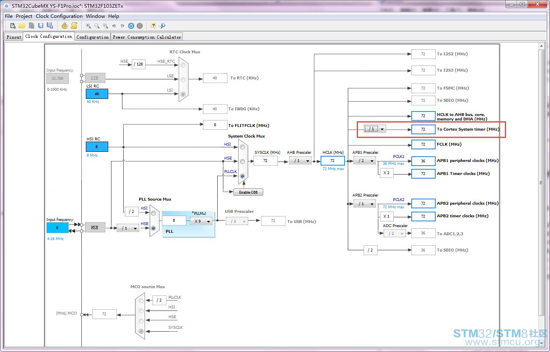Click the Enable CSS button

(248, 192)
